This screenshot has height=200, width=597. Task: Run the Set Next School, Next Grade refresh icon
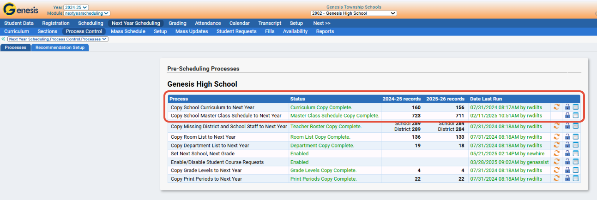(x=556, y=153)
